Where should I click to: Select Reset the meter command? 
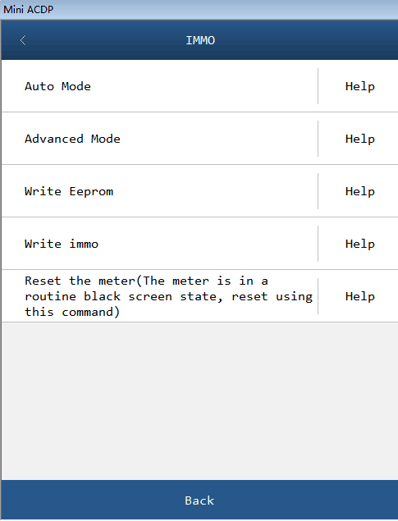(159, 296)
